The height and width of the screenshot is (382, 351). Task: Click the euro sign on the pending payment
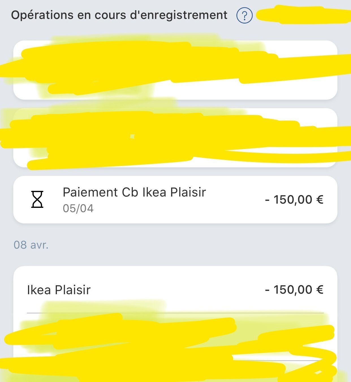point(320,200)
